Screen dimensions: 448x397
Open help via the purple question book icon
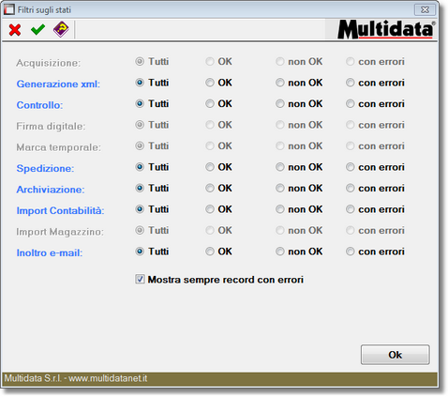[x=61, y=29]
